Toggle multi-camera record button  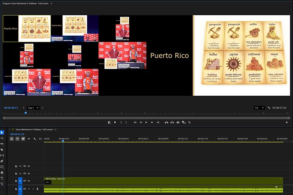(x=189, y=123)
